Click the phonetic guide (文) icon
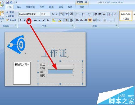135x105 pixels. (x=66, y=14)
